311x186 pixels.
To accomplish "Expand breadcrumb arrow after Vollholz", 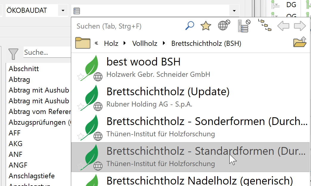I will pyautogui.click(x=164, y=43).
